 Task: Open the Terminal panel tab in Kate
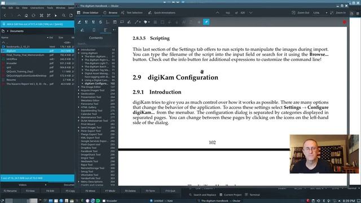click(x=252, y=195)
